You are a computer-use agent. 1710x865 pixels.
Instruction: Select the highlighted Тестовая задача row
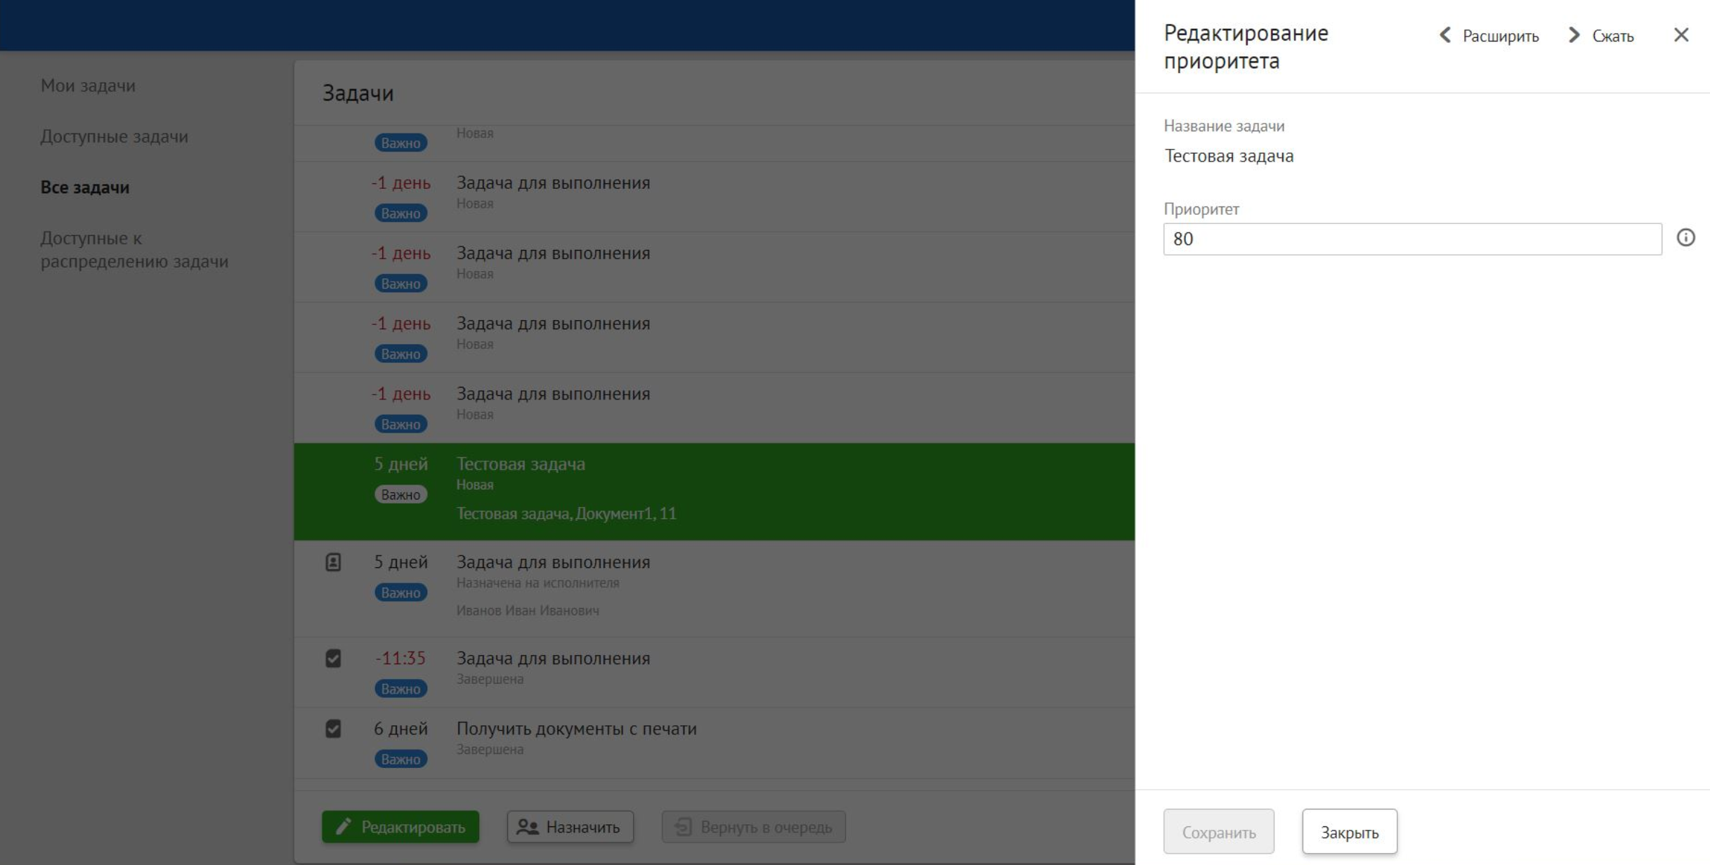[x=713, y=490]
